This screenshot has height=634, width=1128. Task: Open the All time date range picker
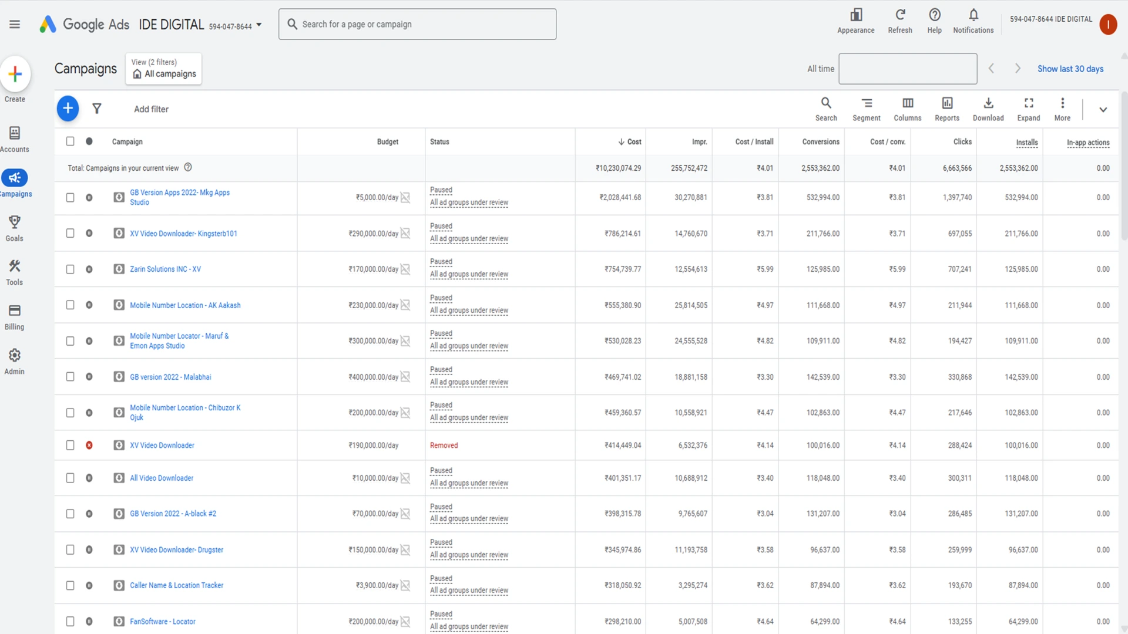[x=907, y=69]
